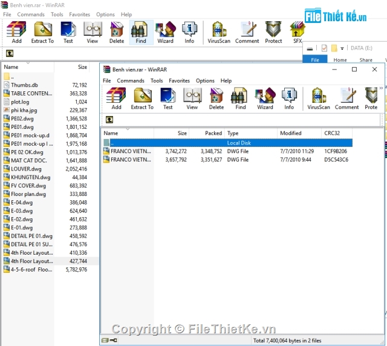
Task: Go up one level in back WinRAR window
Action: point(10,53)
